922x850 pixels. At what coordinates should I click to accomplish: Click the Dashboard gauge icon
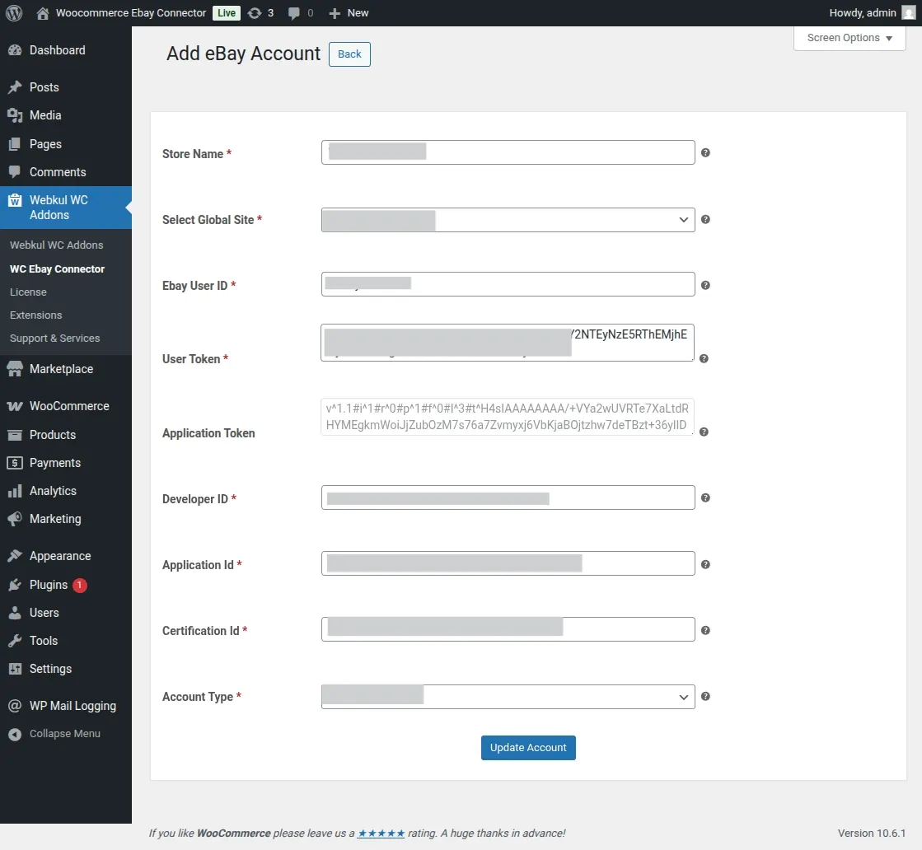tap(15, 50)
